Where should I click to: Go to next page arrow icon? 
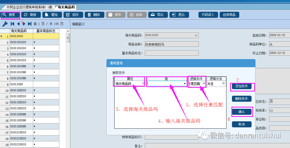pyautogui.click(x=24, y=24)
